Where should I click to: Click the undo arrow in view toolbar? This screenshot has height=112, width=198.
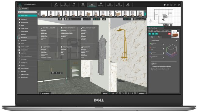(x=85, y=19)
